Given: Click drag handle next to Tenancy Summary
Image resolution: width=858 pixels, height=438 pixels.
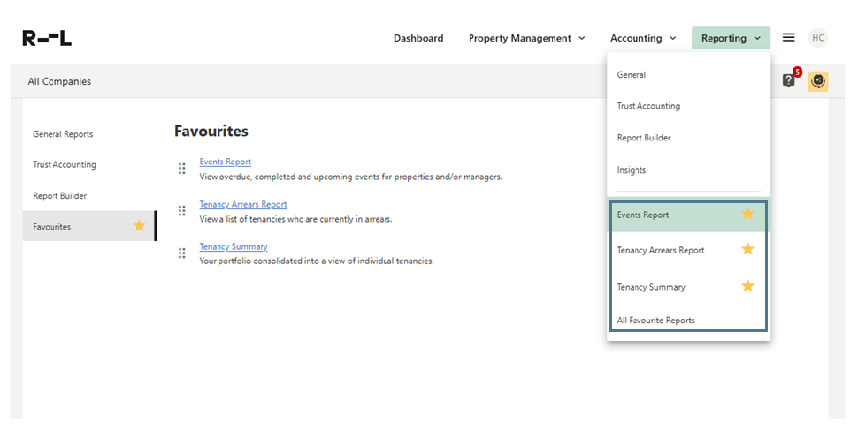Looking at the screenshot, I should pyautogui.click(x=181, y=253).
